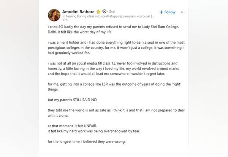Click the line 'but my parents STILL SAID NO.'

click(73, 100)
